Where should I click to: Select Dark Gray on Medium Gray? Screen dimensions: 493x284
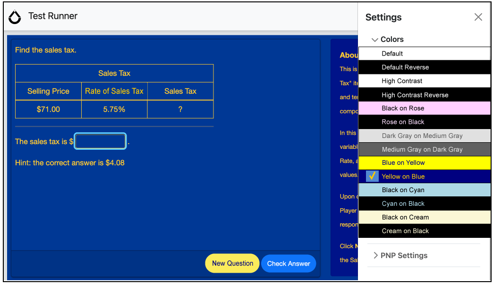pyautogui.click(x=424, y=136)
